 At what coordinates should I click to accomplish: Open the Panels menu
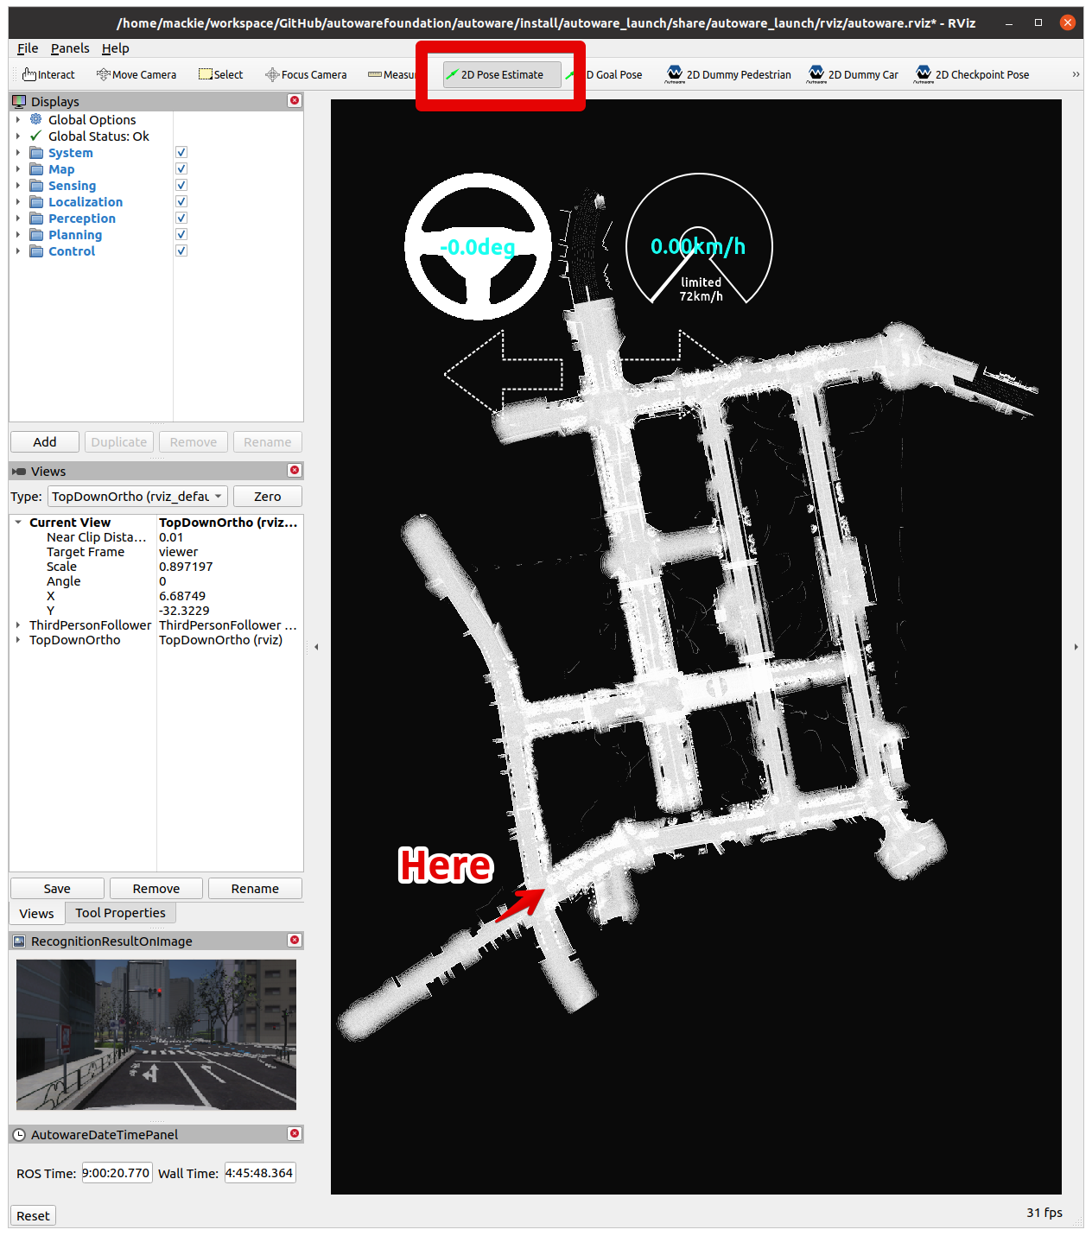pos(70,48)
